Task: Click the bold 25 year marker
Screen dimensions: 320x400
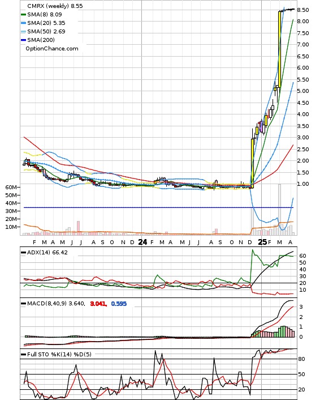Action: 262,242
